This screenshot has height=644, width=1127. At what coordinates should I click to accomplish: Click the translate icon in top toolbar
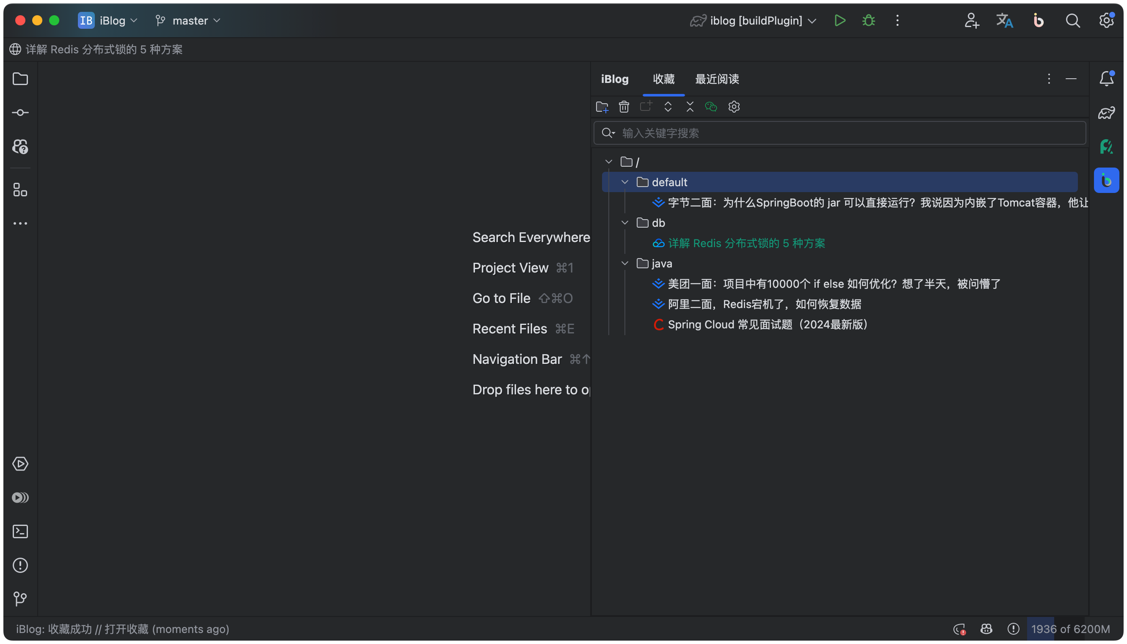click(x=1004, y=20)
